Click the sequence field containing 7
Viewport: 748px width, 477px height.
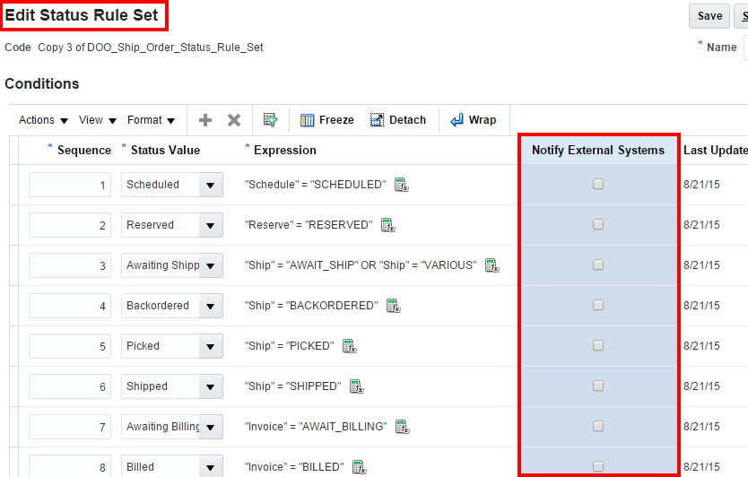coord(70,427)
